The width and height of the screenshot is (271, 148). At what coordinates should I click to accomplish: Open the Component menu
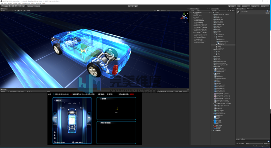click(x=26, y=3)
